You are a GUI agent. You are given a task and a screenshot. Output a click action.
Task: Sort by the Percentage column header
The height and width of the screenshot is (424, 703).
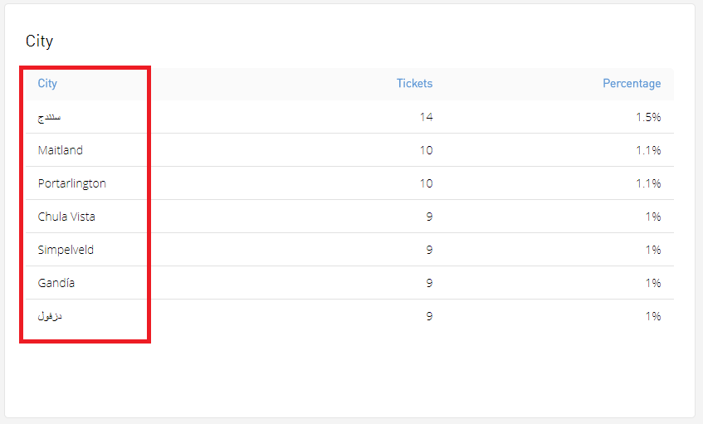[632, 83]
